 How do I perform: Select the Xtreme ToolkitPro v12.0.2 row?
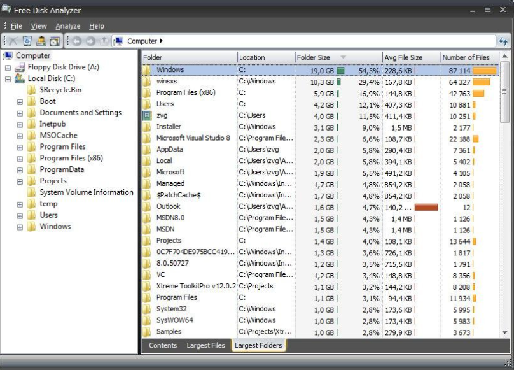[x=320, y=287]
